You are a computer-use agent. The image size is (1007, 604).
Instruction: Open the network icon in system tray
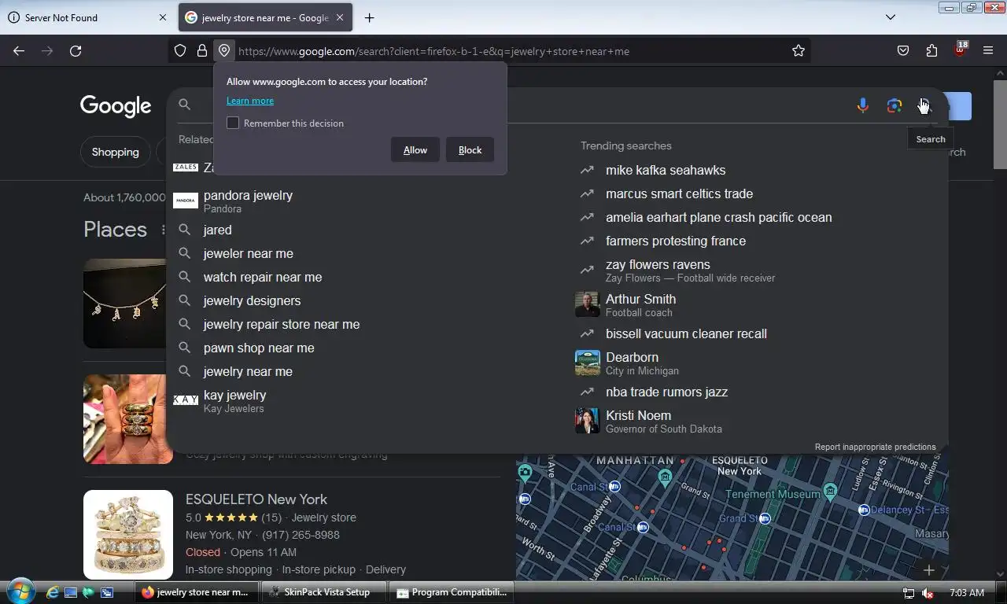tap(909, 593)
